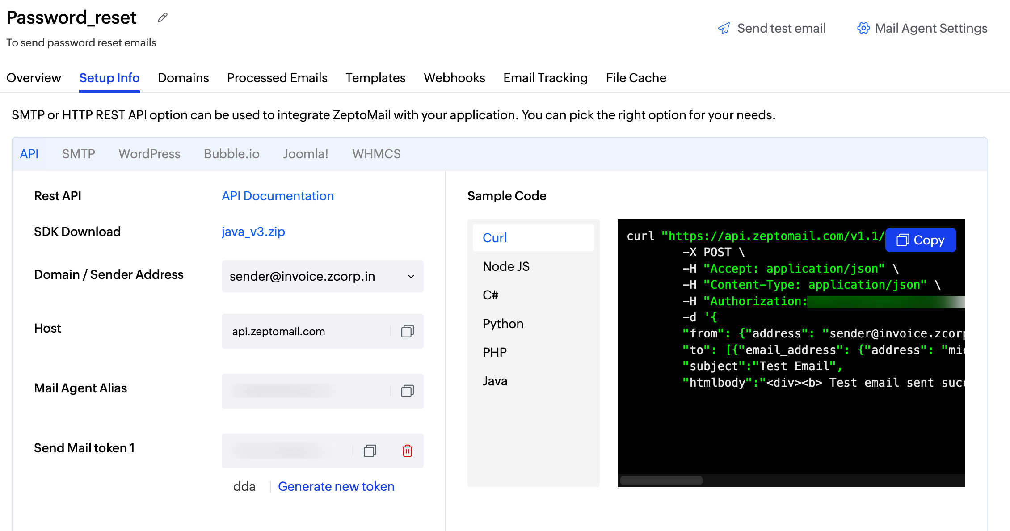The height and width of the screenshot is (531, 1010).
Task: Go to the Domains tab
Action: [x=183, y=78]
